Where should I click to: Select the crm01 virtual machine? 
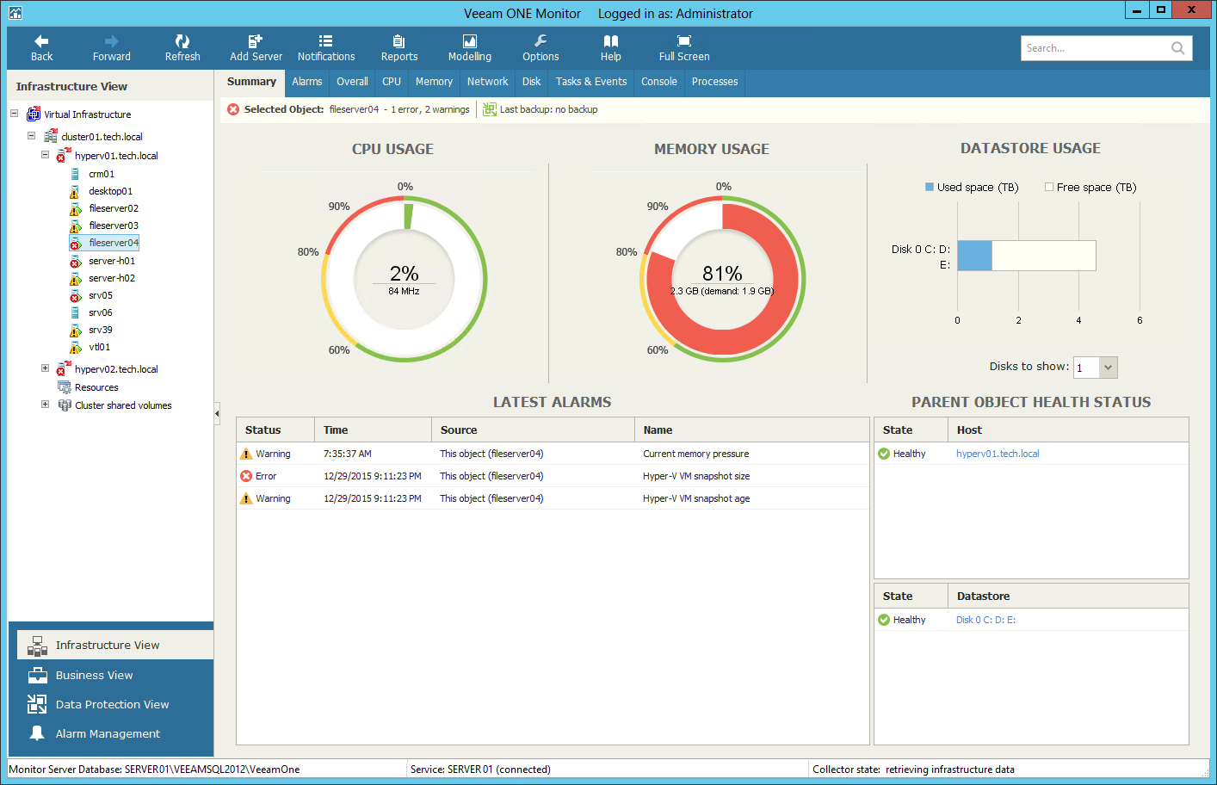(102, 174)
